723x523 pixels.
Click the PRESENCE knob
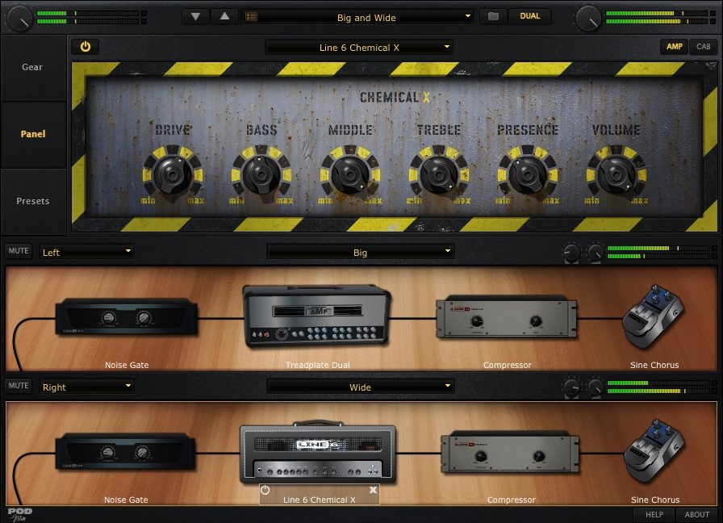pyautogui.click(x=528, y=175)
